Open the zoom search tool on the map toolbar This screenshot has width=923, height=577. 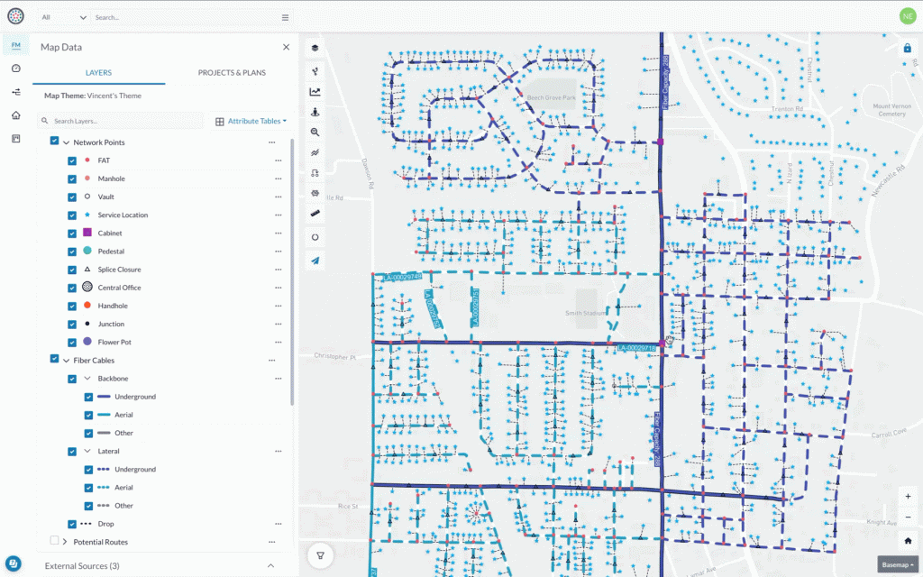[x=315, y=133]
